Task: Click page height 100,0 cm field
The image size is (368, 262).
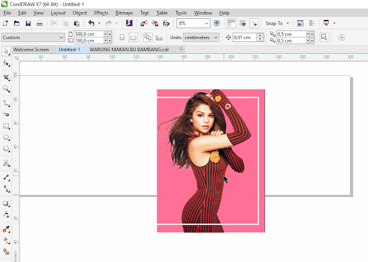Action: 89,41
